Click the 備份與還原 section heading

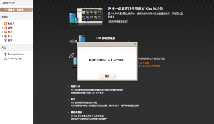[x=77, y=112]
